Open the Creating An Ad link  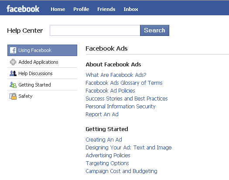coord(104,140)
